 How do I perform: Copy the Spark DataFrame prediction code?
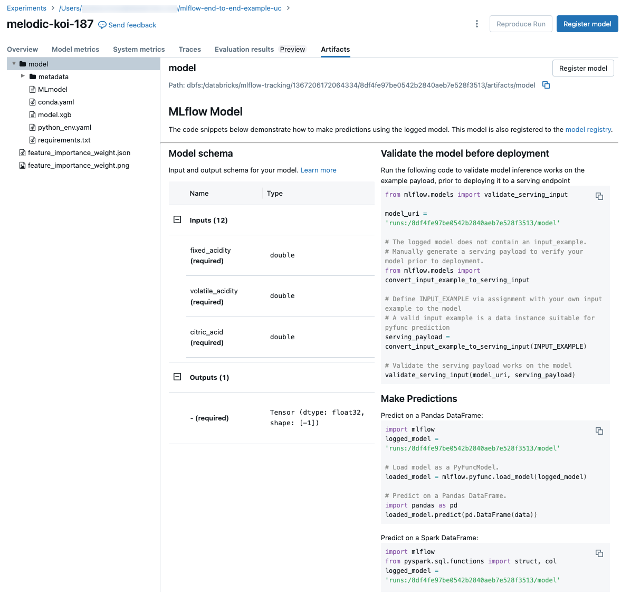[599, 553]
